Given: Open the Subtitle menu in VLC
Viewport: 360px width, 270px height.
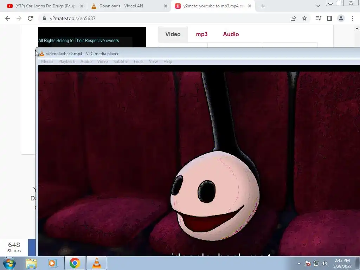Looking at the screenshot, I should click(x=121, y=62).
